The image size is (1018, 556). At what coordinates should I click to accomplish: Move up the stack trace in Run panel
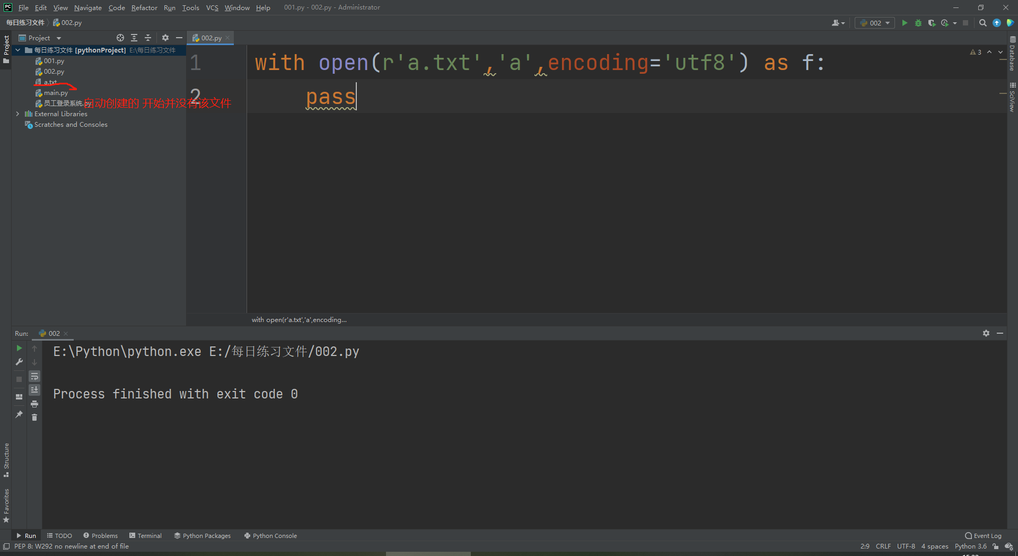click(34, 349)
